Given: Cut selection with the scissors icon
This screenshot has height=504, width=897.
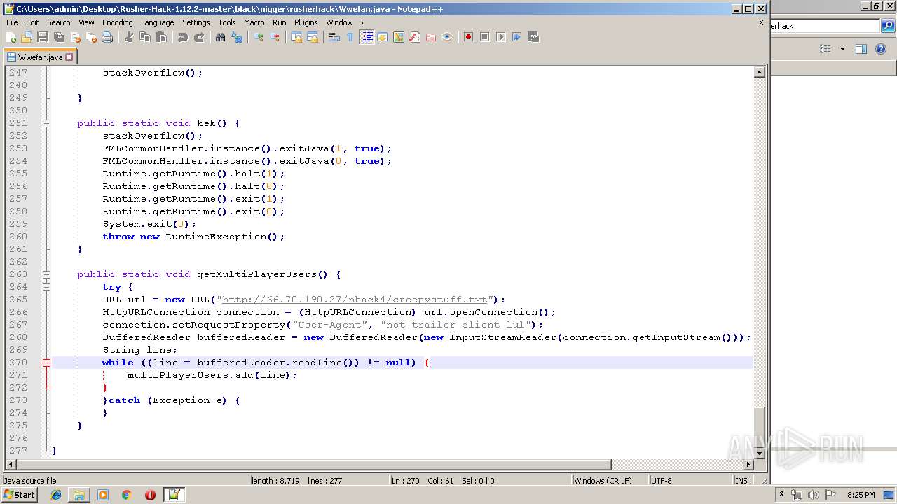Looking at the screenshot, I should 129,37.
